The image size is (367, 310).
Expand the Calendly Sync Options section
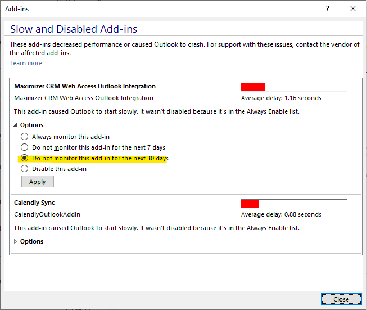point(15,241)
